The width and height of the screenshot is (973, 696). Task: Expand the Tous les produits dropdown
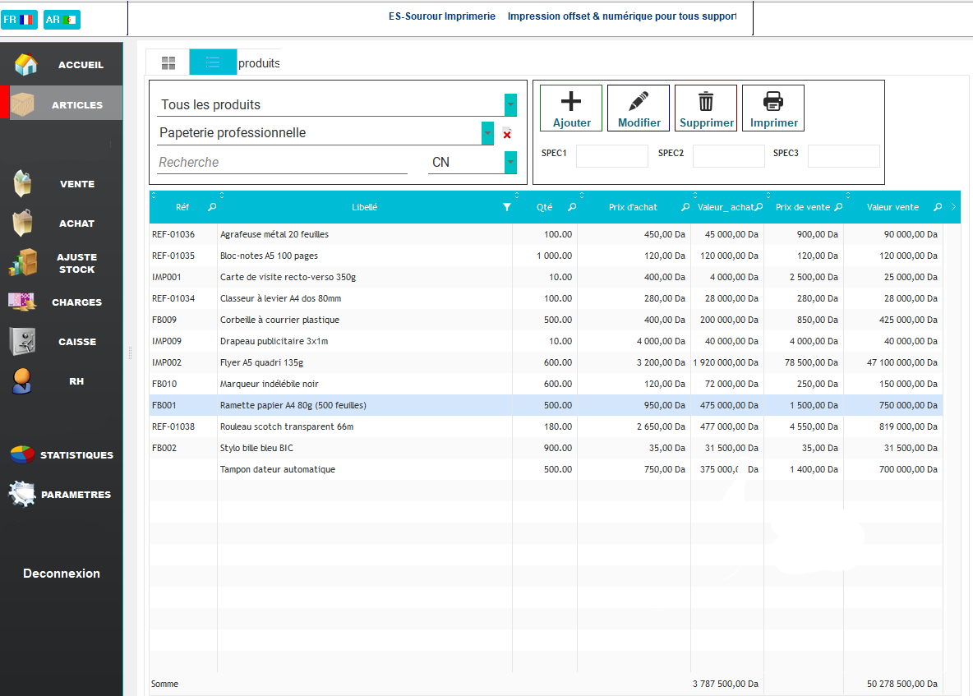click(x=510, y=105)
